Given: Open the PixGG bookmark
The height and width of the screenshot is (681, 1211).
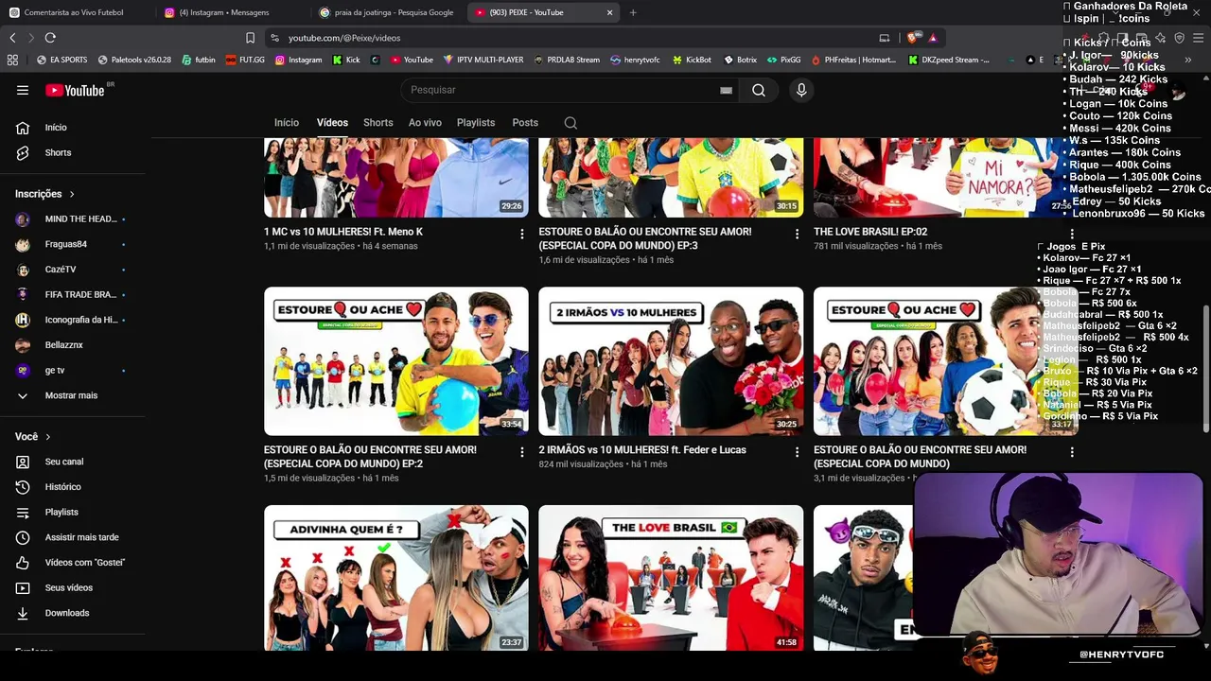Looking at the screenshot, I should pos(783,60).
